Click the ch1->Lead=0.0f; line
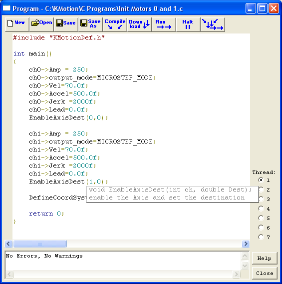 coord(58,173)
